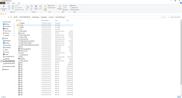Open the File menu
Viewport: 182px width, 98px height.
pyautogui.click(x=3, y=3)
